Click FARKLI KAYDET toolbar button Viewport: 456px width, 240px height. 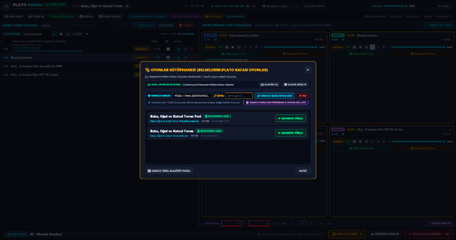[x=110, y=16]
